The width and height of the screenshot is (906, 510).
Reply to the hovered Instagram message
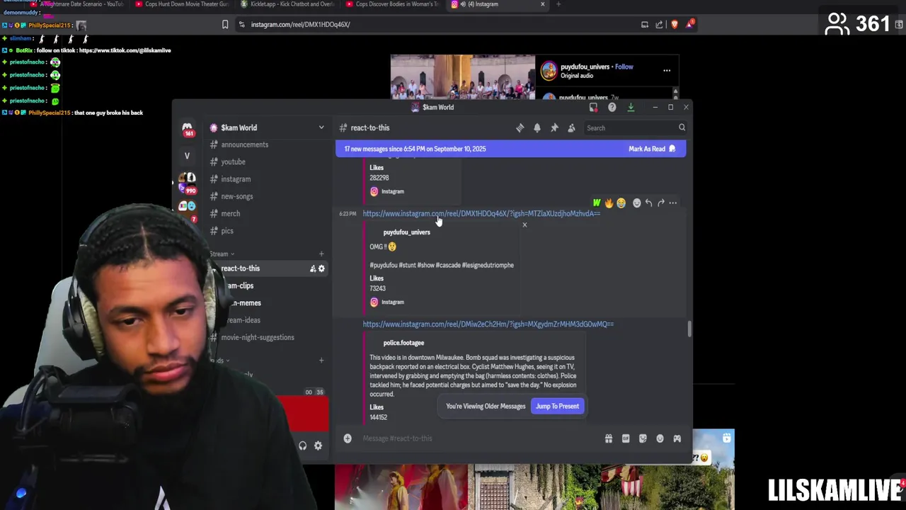point(648,203)
